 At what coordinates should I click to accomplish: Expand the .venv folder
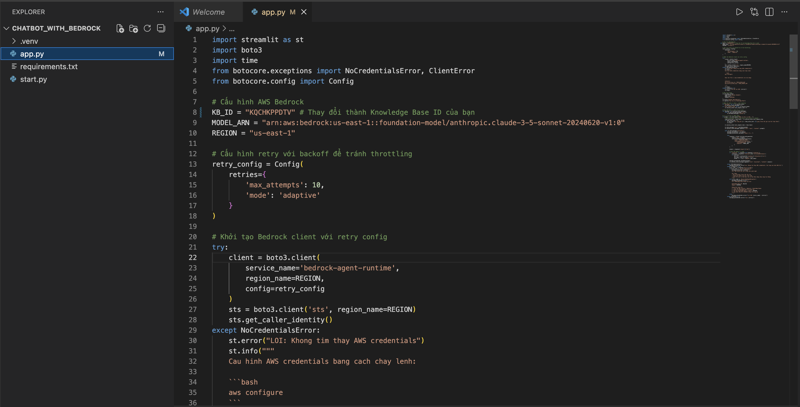[x=14, y=41]
